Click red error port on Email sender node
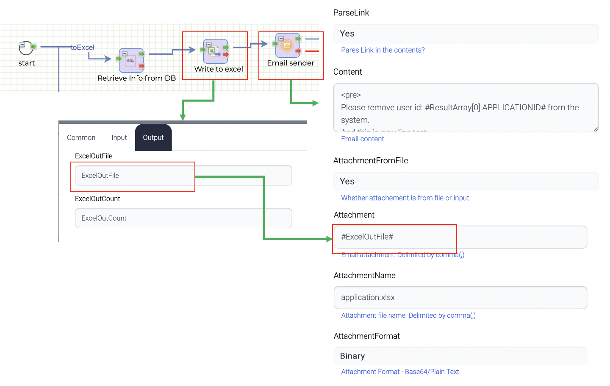 (x=298, y=51)
